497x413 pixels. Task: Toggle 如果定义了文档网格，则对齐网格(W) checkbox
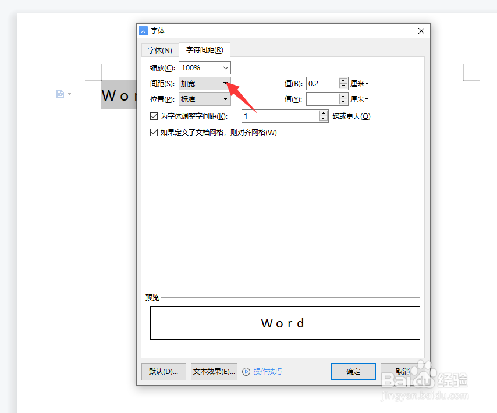click(x=154, y=133)
